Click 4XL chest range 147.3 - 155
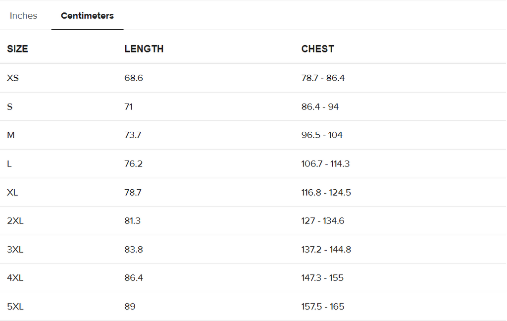The width and height of the screenshot is (507, 321). (322, 278)
